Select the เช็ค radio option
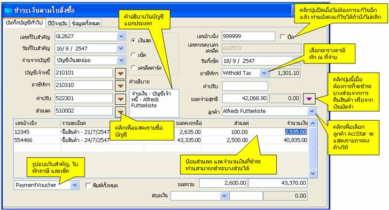The image size is (389, 210). (133, 55)
